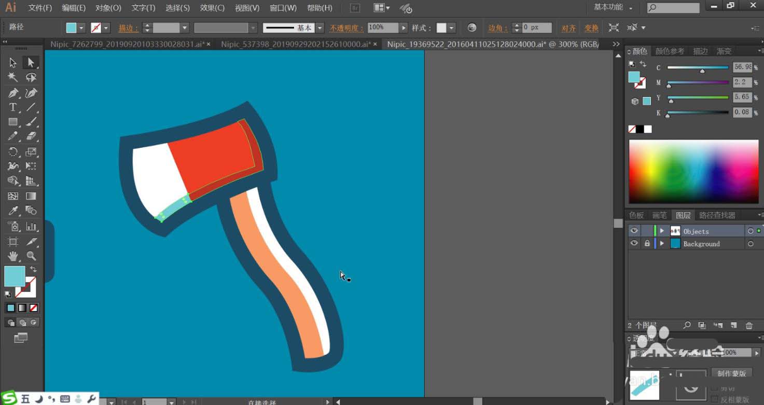This screenshot has height=405, width=764.
Task: Open the 效果(C) menu
Action: [x=212, y=8]
